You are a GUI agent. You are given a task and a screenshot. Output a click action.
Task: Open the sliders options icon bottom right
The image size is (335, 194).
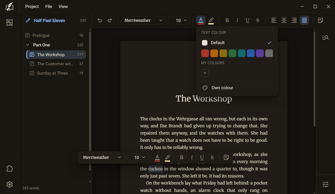tap(325, 184)
